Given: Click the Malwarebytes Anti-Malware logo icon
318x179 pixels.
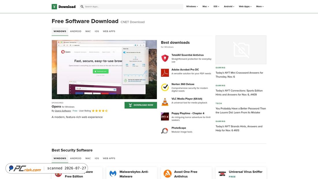Looking at the screenshot, I should (113, 174).
